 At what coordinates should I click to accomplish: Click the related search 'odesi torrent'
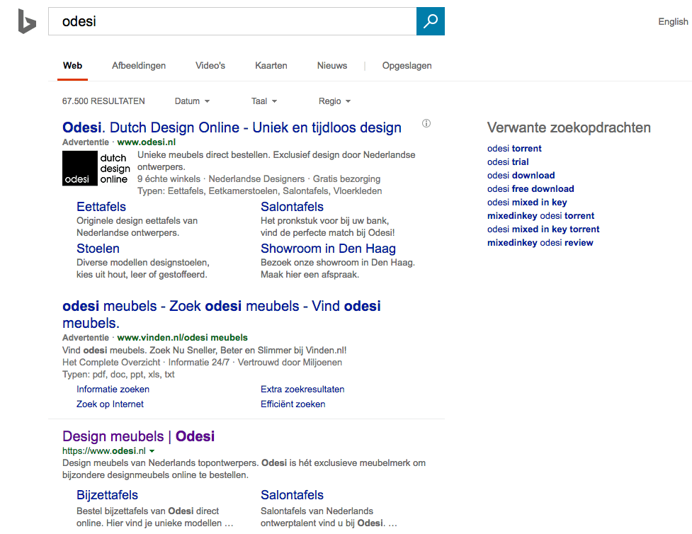(514, 148)
